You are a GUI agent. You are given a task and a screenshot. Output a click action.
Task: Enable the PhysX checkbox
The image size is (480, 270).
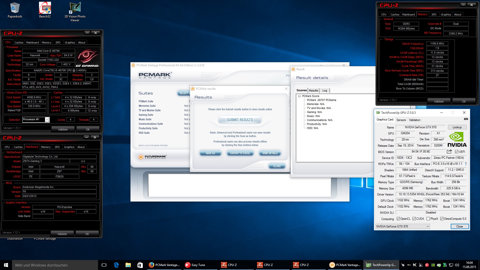pos(428,219)
